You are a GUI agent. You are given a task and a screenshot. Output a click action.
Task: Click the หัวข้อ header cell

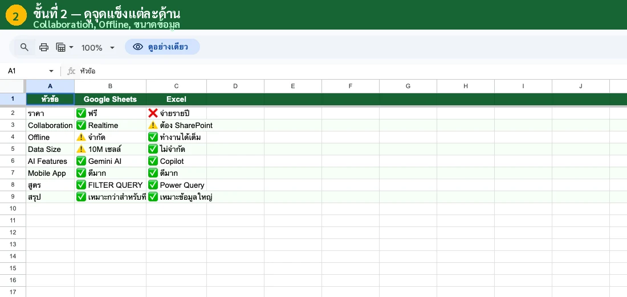click(50, 99)
